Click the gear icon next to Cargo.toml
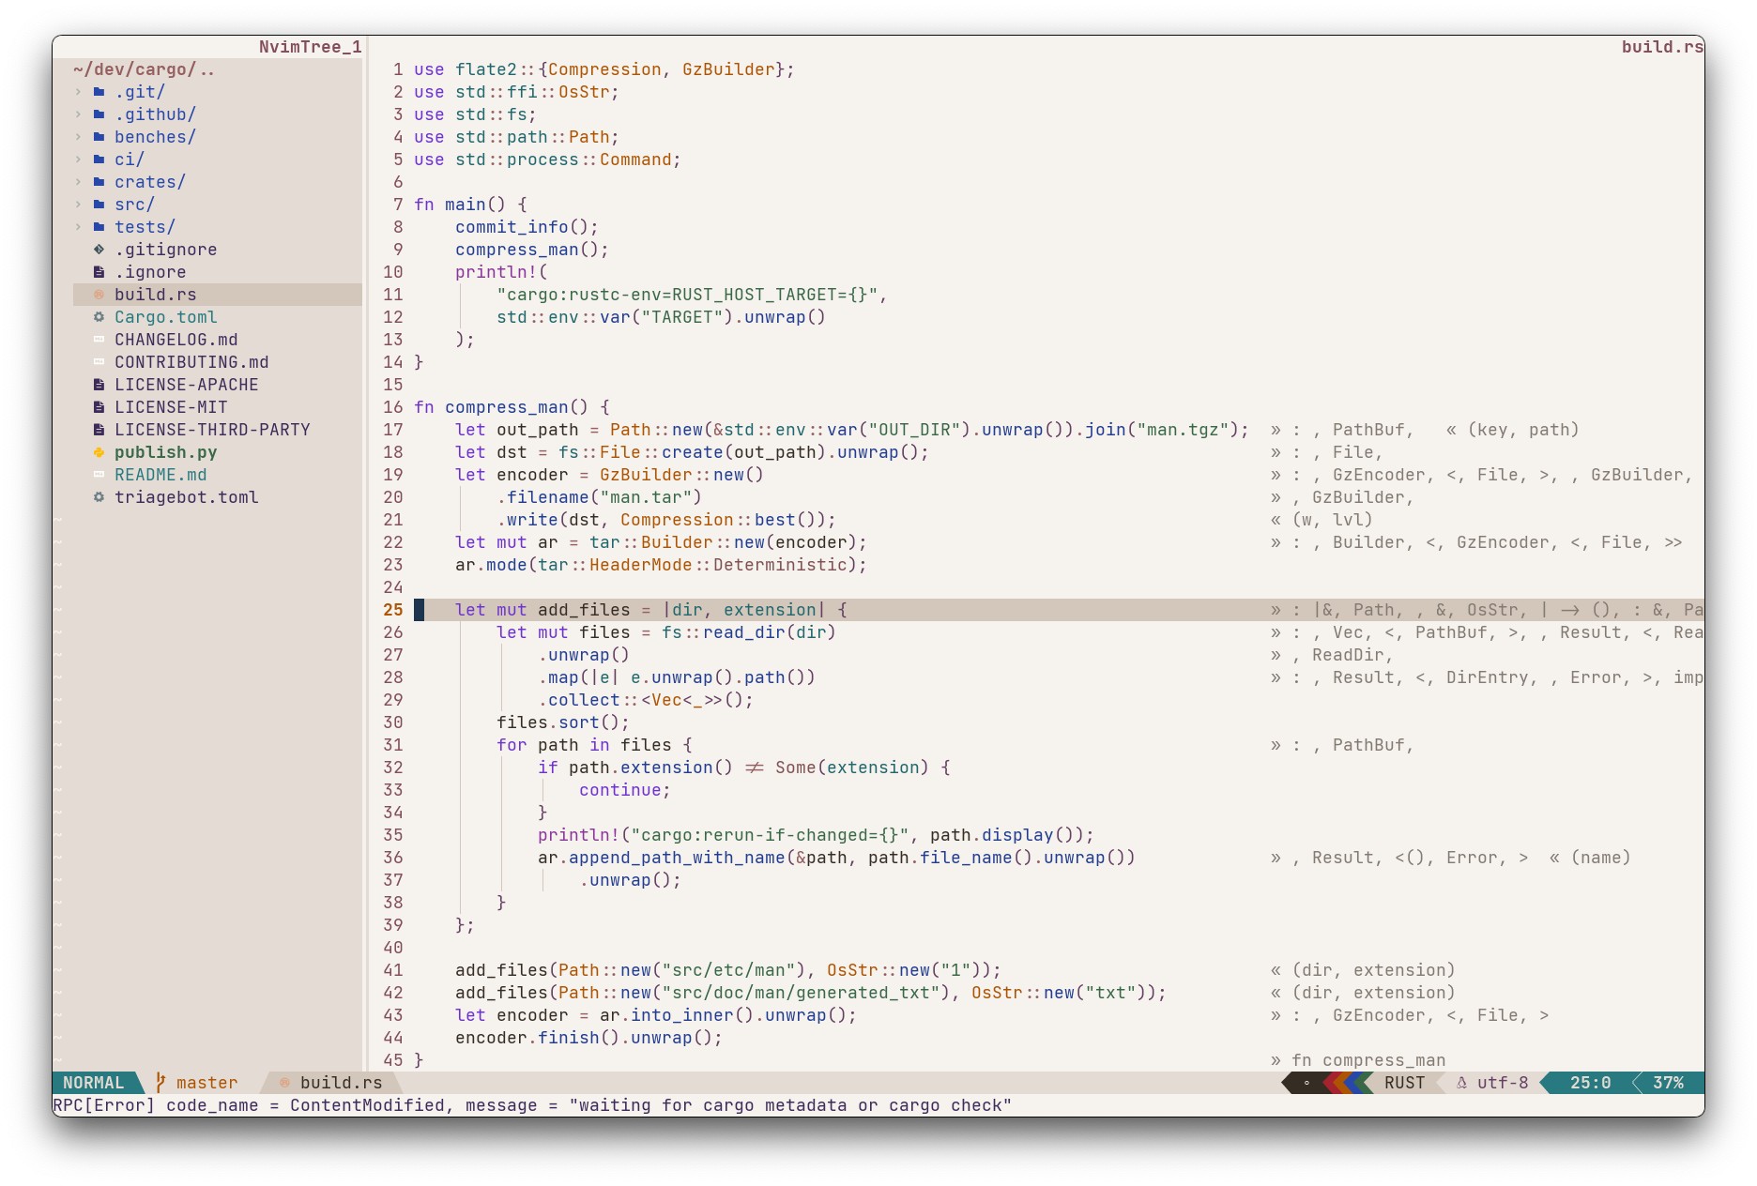The height and width of the screenshot is (1186, 1757). pos(99,317)
